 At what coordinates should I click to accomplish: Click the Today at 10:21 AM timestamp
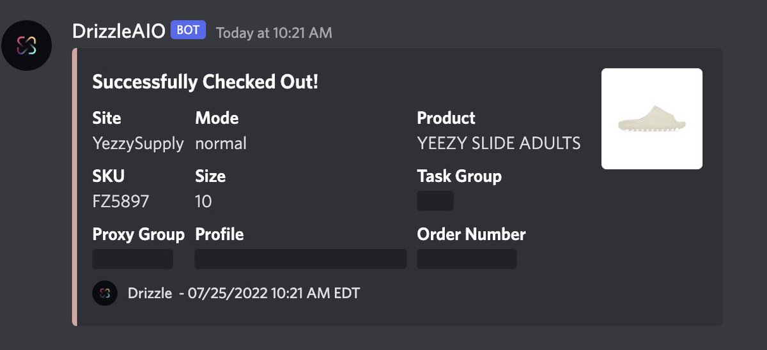click(274, 32)
